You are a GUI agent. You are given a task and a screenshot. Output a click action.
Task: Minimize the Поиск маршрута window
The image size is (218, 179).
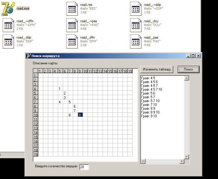coord(188,56)
